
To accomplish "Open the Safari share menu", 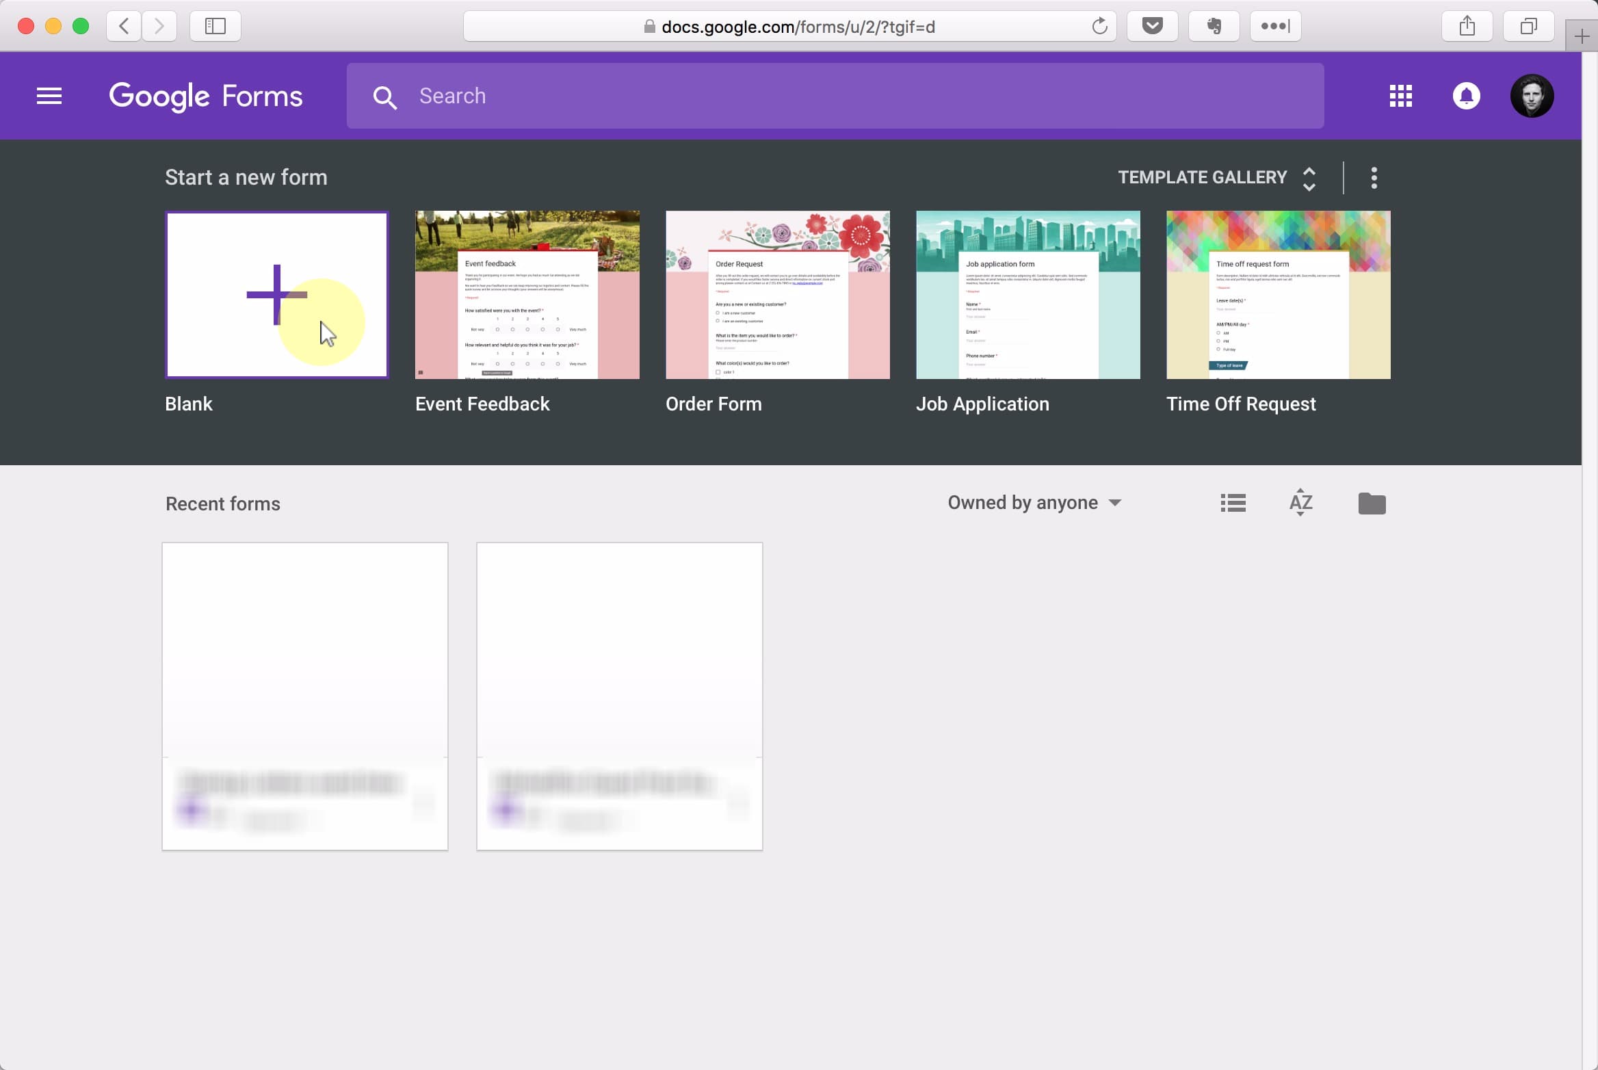I will click(1467, 26).
